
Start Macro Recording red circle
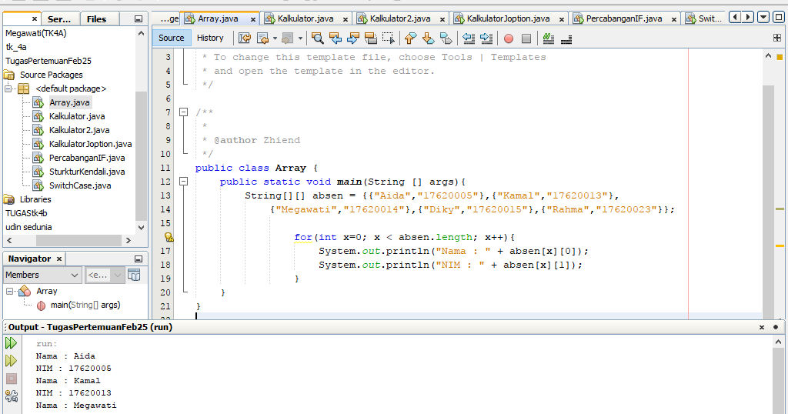point(509,38)
